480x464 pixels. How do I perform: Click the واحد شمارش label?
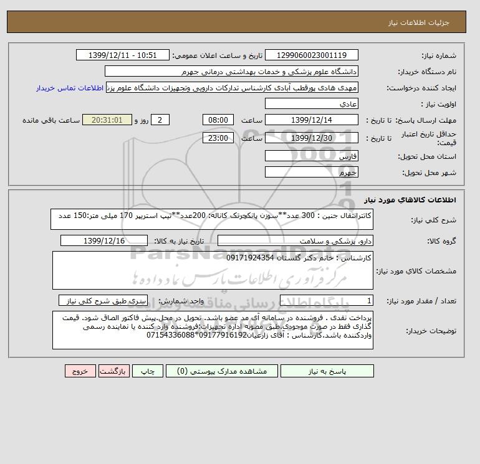pos(181,301)
